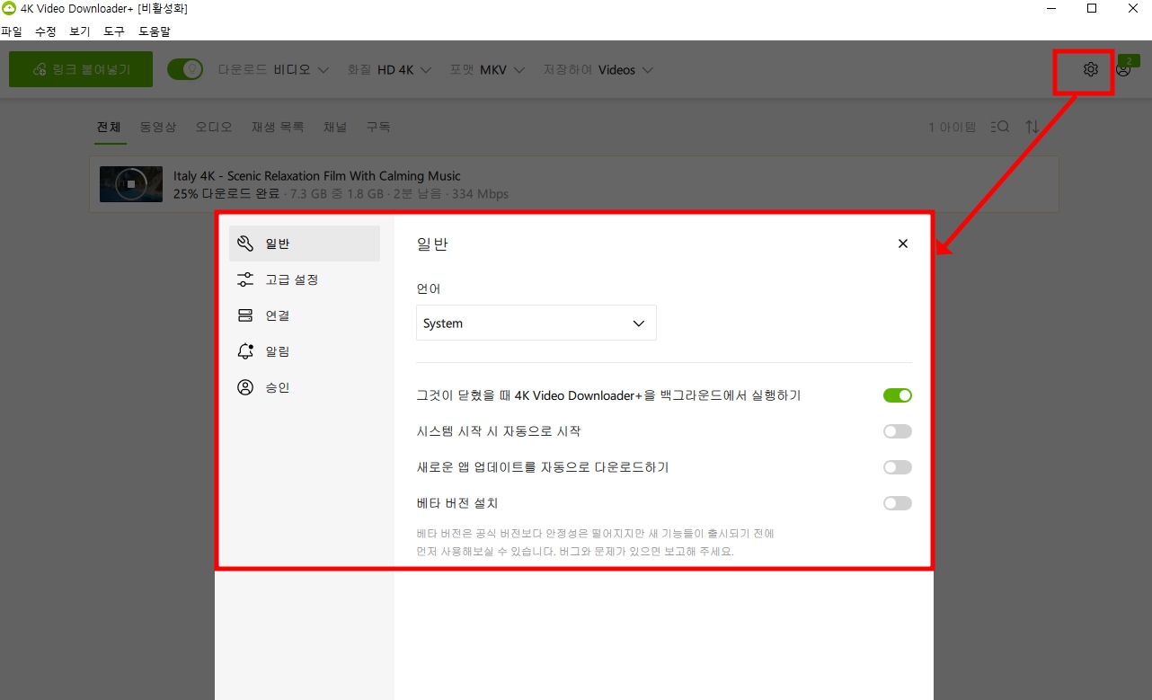This screenshot has height=700, width=1152.
Task: Enable 시스템 시작 시 자동으로 시작
Action: tap(896, 430)
